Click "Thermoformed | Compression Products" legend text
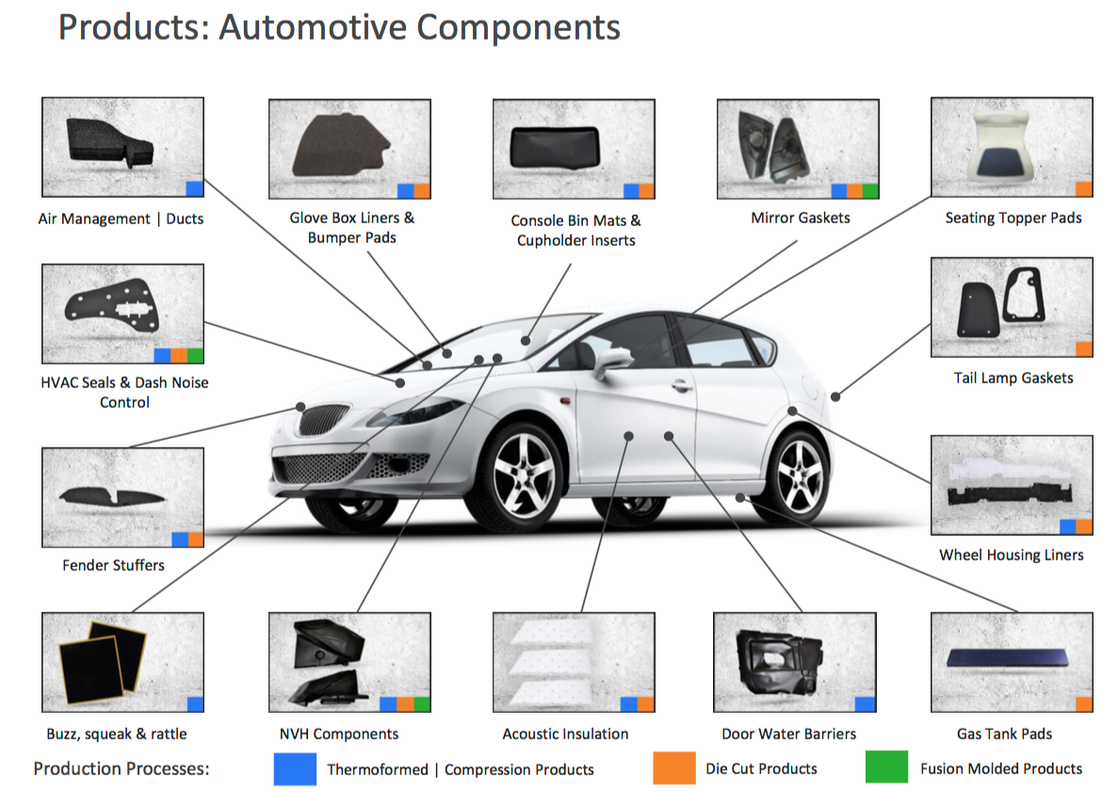 pos(461,769)
